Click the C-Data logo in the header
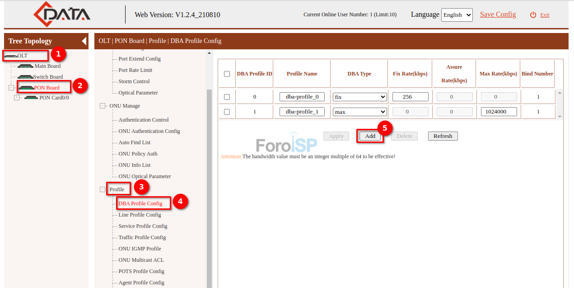 tap(61, 14)
